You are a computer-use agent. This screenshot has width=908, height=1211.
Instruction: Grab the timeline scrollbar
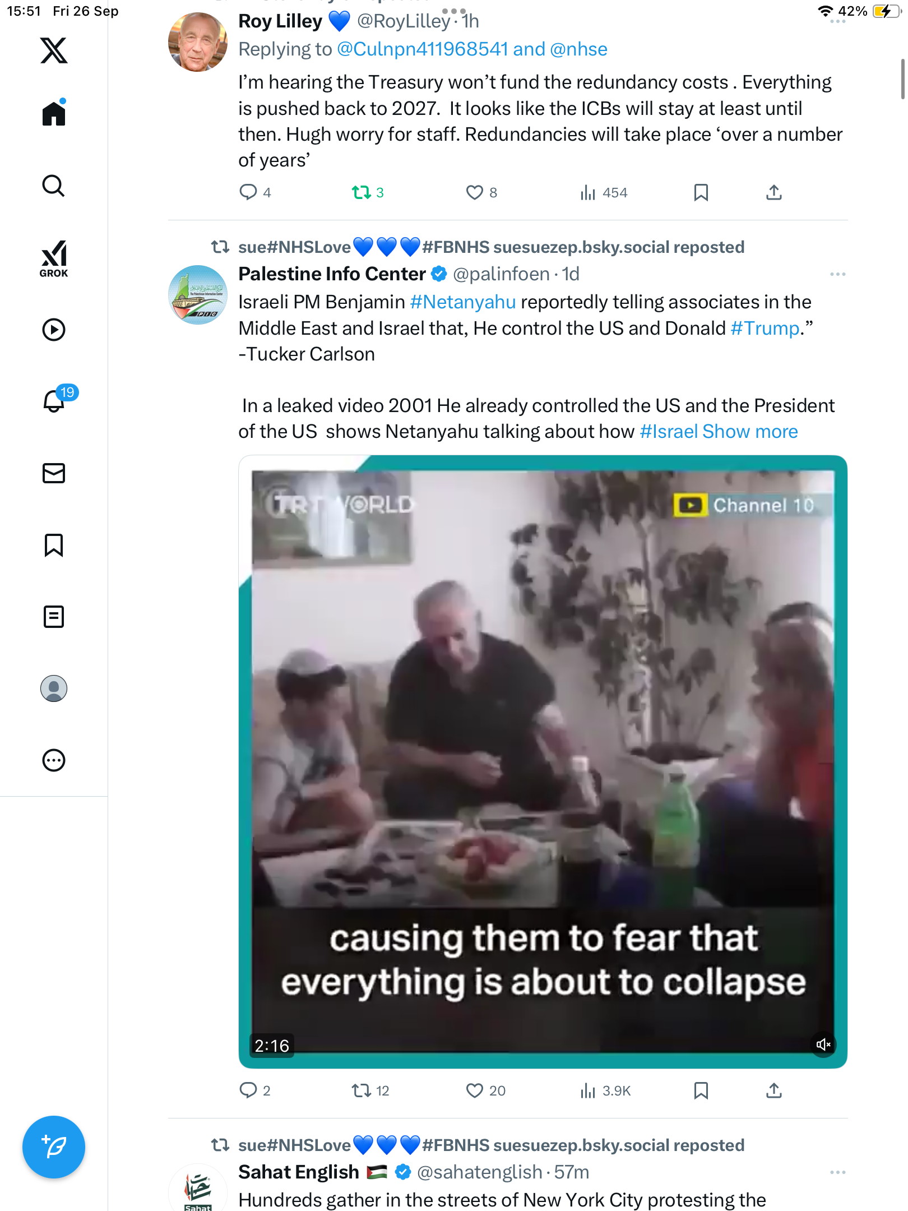tap(902, 78)
